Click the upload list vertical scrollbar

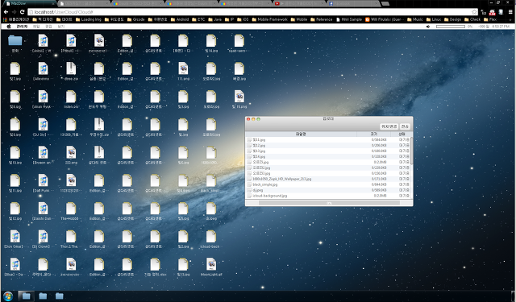coord(411,151)
